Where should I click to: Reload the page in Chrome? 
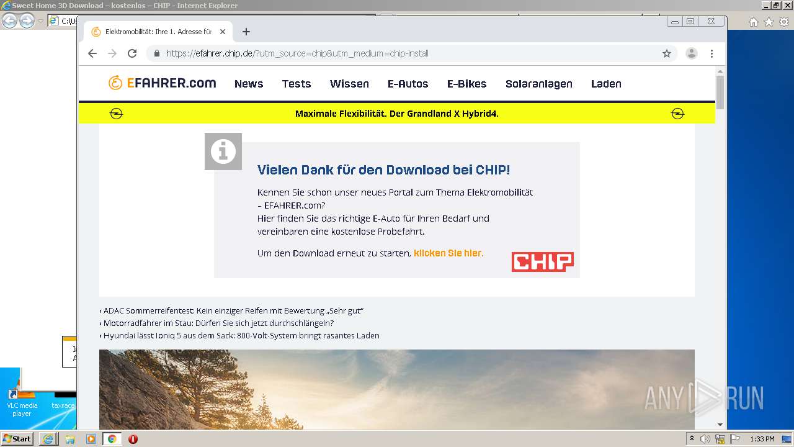[x=132, y=53]
